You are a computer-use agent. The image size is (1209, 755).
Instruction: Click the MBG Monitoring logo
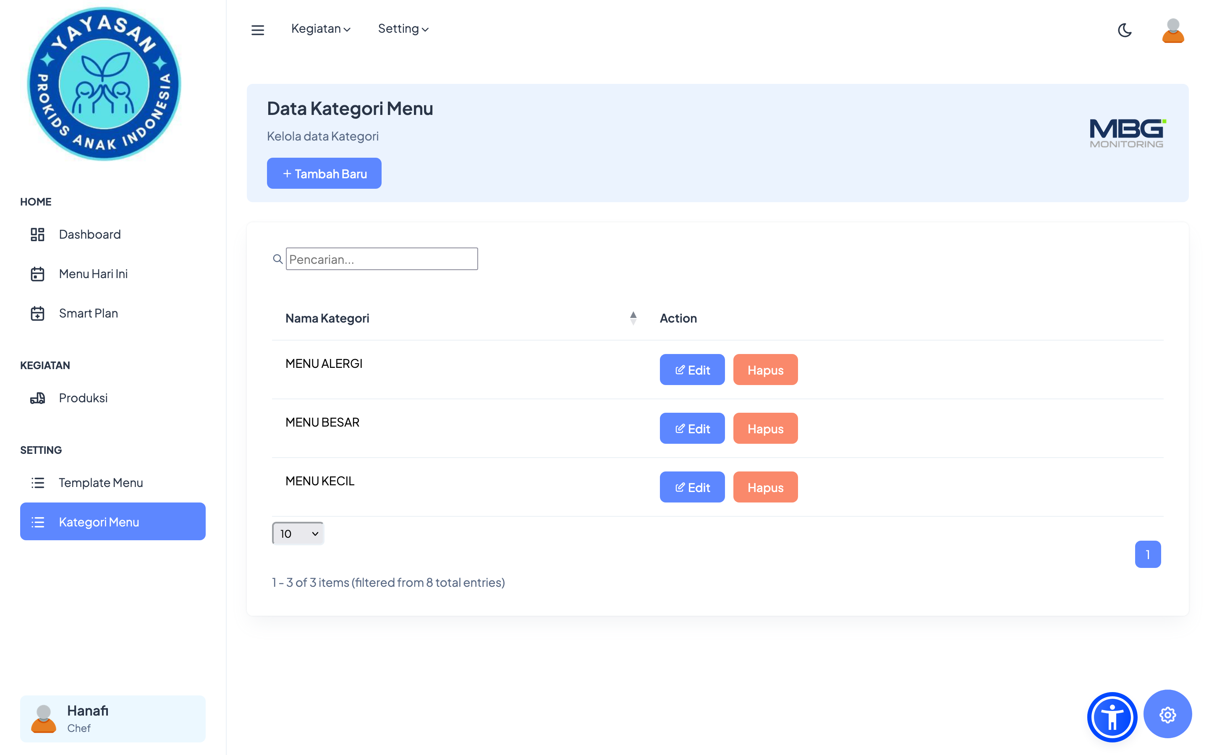[1127, 133]
